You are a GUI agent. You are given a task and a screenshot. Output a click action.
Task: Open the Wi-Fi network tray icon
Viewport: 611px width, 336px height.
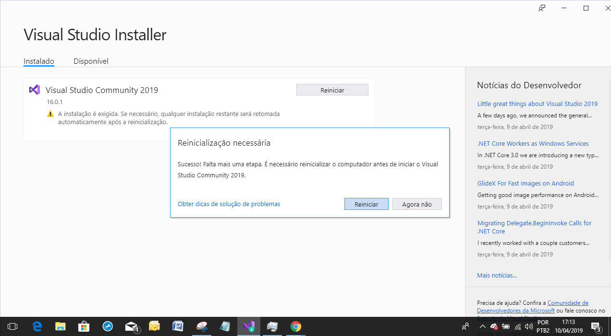point(518,326)
